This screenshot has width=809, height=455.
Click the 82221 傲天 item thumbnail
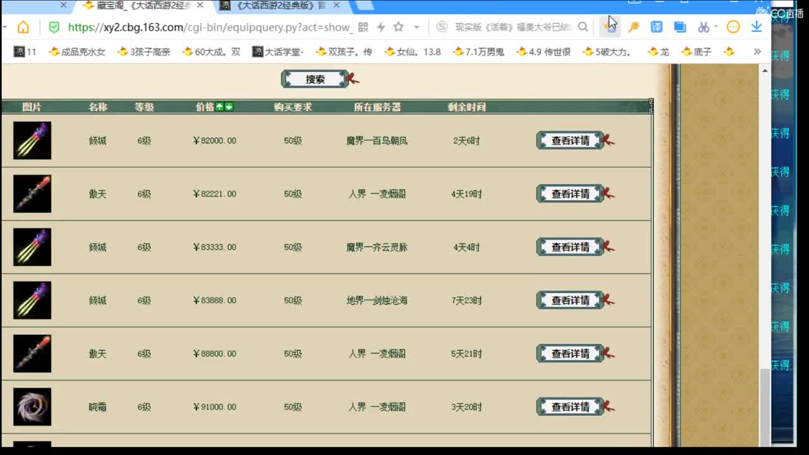coord(32,193)
